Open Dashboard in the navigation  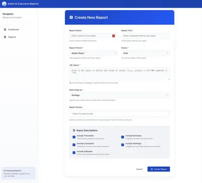(x=14, y=29)
